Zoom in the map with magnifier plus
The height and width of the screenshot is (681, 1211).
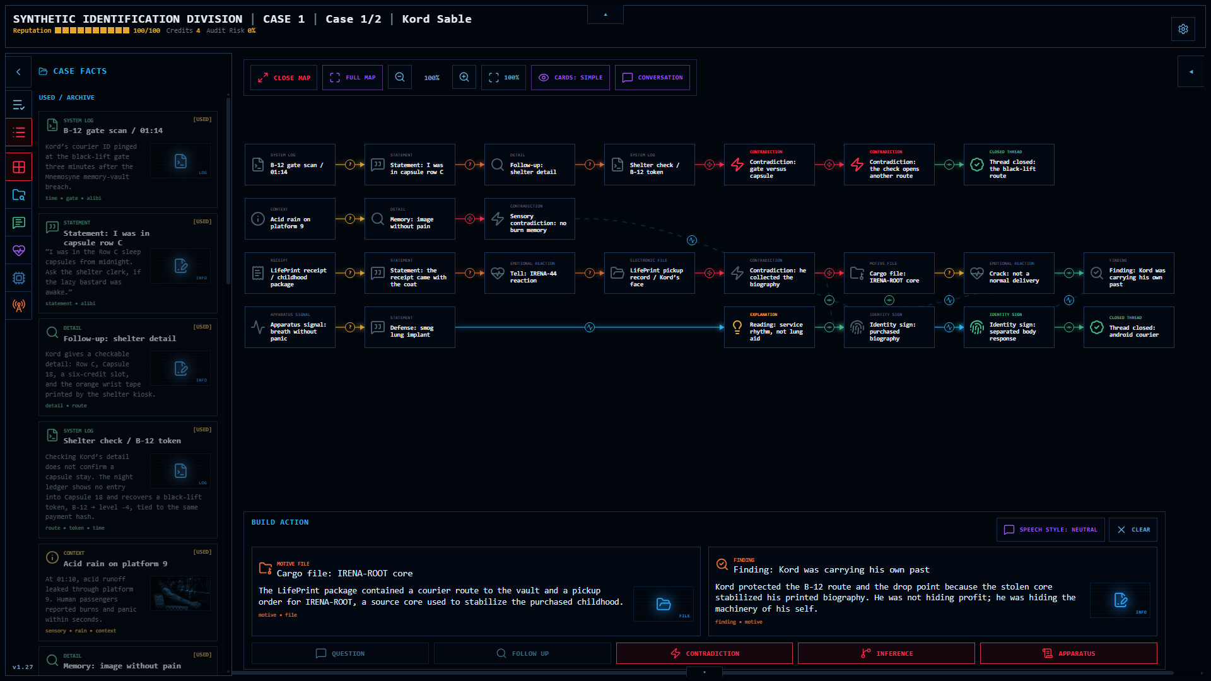[x=464, y=78]
